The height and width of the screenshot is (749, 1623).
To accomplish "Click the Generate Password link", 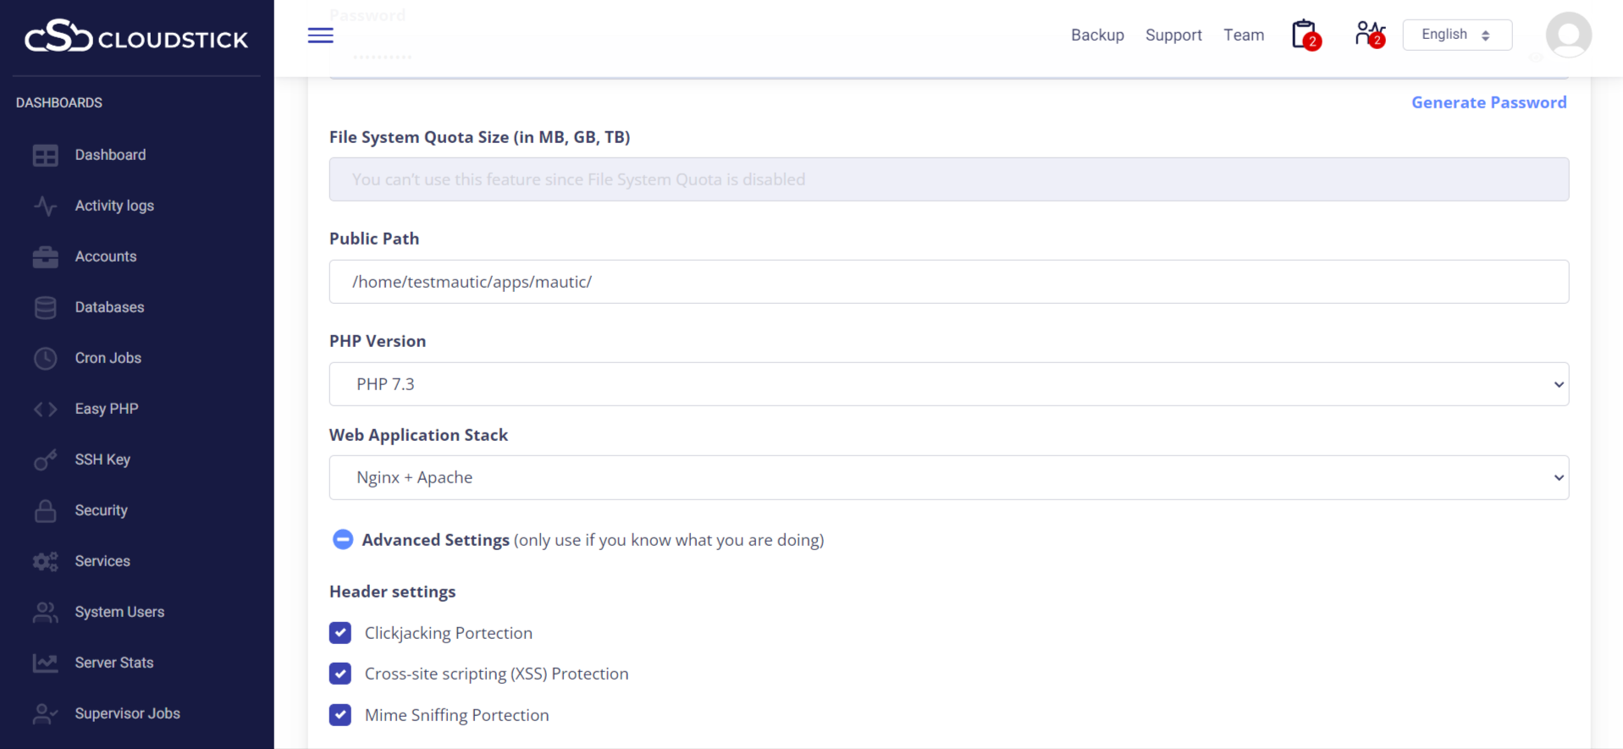I will pos(1488,102).
